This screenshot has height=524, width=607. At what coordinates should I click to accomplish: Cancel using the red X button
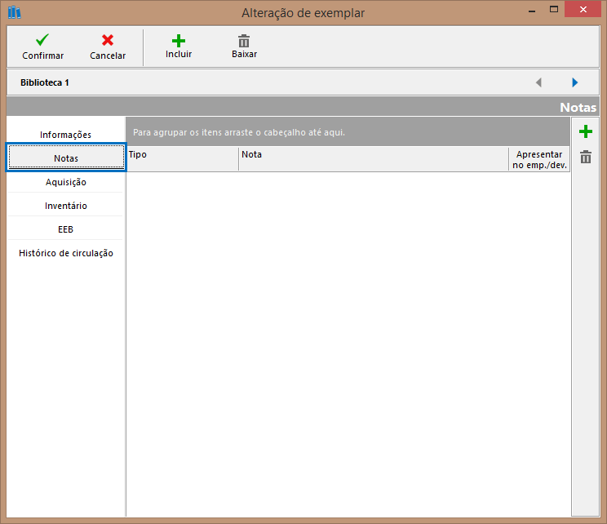coord(108,47)
